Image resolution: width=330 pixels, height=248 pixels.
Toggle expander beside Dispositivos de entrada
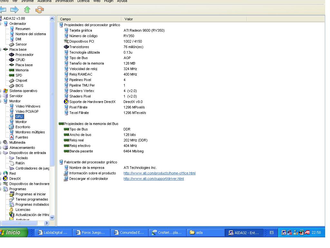[x=1, y=153]
